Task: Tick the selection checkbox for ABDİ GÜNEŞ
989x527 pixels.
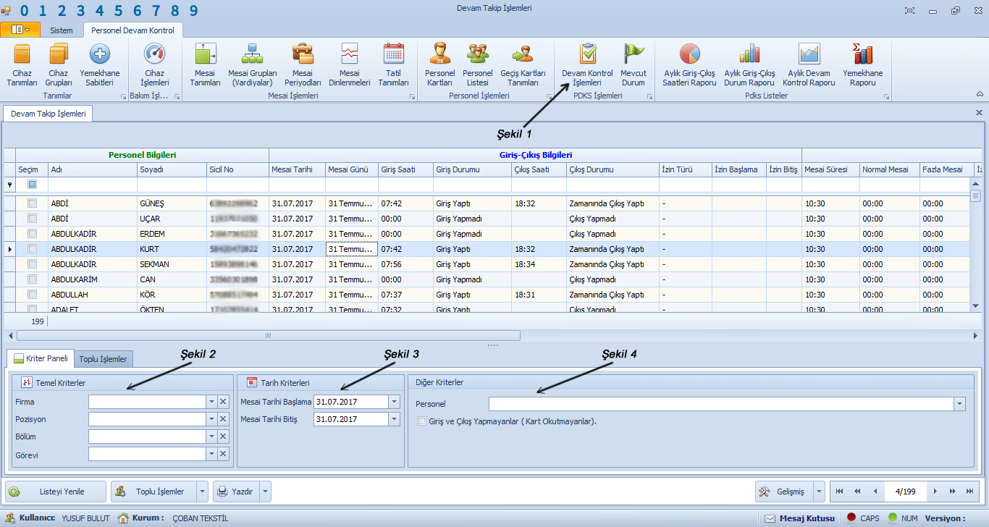Action: click(x=32, y=203)
